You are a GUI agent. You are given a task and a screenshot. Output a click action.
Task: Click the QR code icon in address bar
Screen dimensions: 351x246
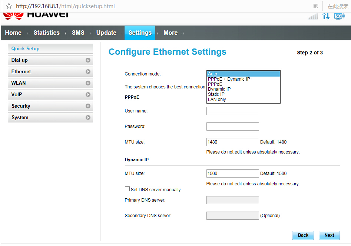(x=316, y=6)
